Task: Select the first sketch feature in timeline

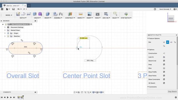Action: tap(19, 97)
